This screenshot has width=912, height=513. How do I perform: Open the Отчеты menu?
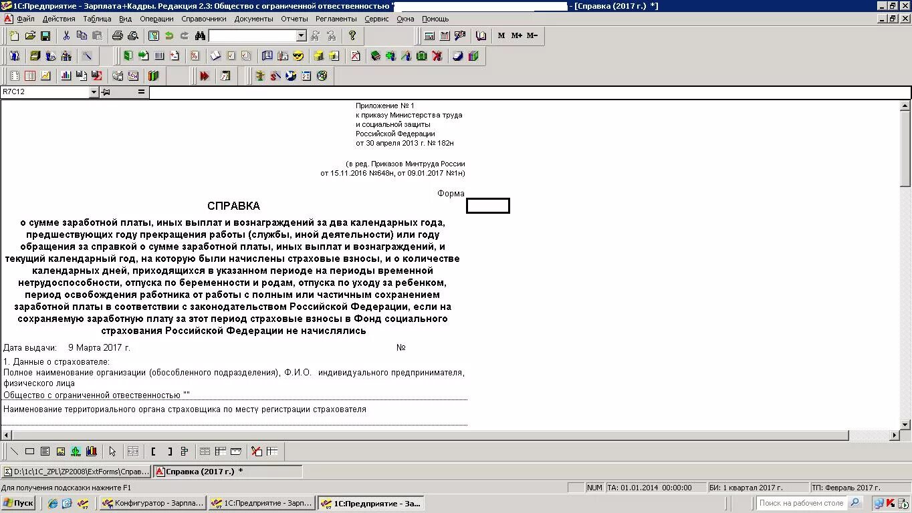coord(294,19)
